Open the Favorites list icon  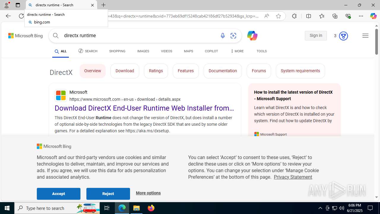pyautogui.click(x=322, y=16)
